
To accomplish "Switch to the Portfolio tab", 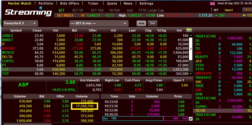I will click(46, 3).
